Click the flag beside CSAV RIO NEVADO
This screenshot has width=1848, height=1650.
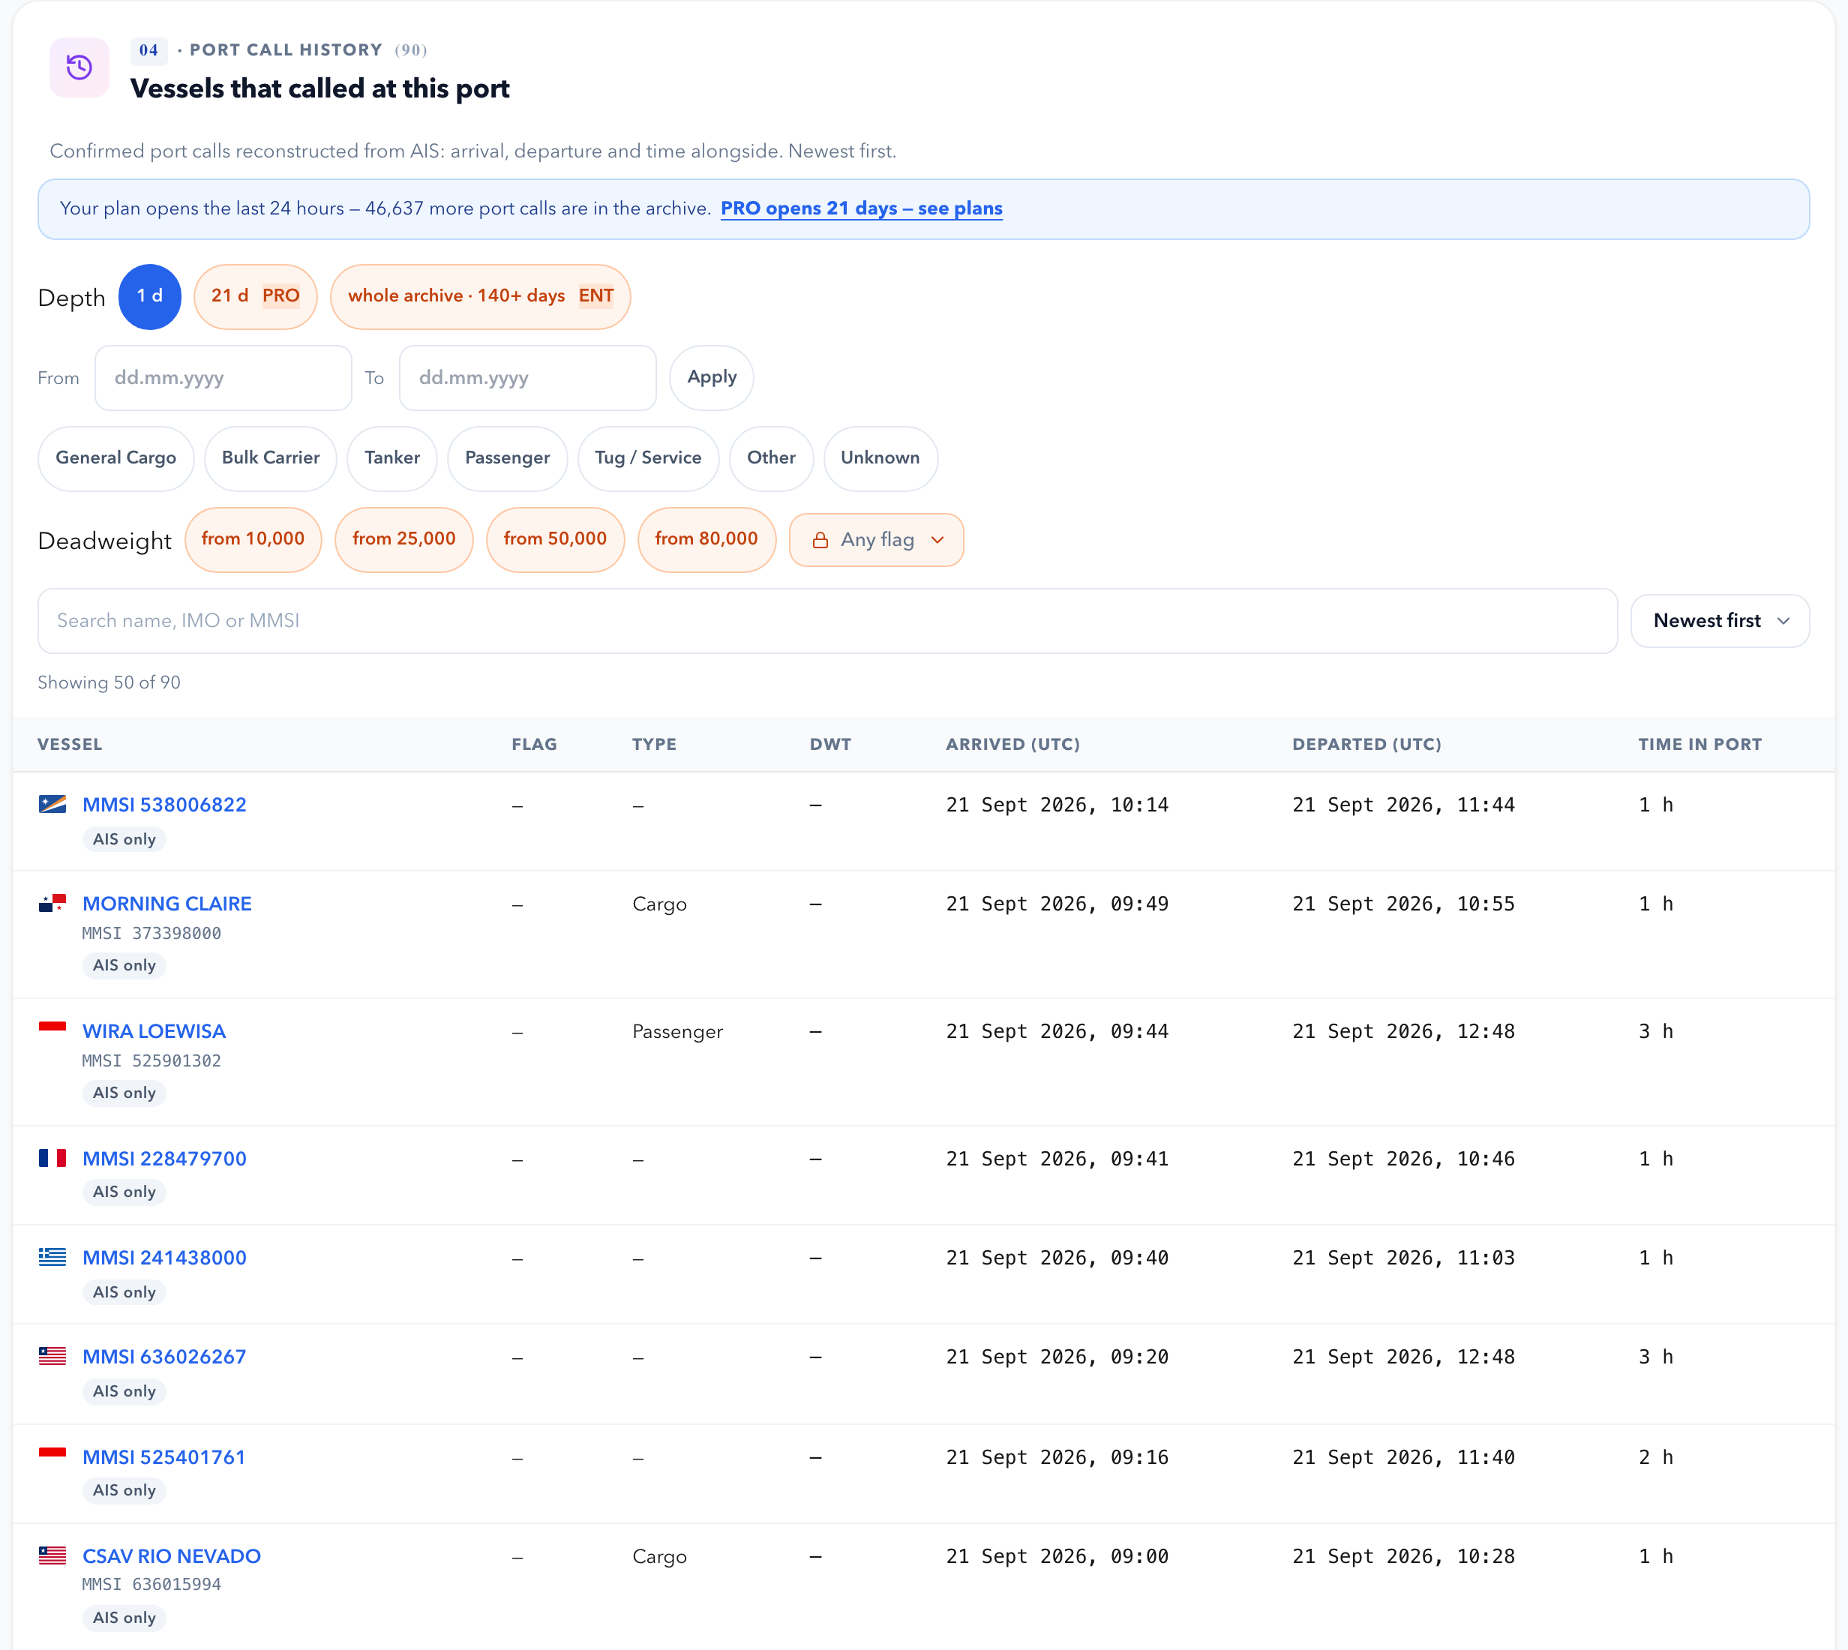pos(52,1555)
